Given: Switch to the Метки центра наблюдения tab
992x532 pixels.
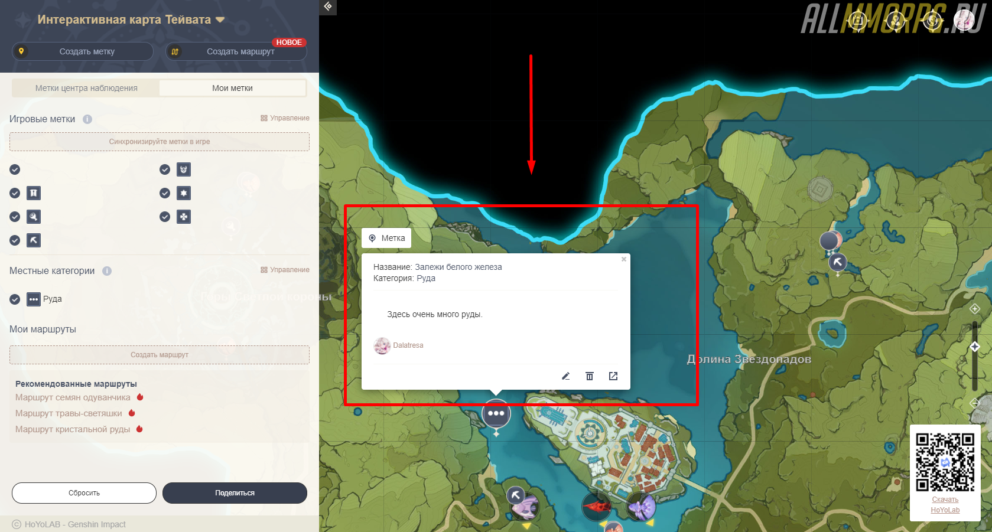Looking at the screenshot, I should click(86, 88).
